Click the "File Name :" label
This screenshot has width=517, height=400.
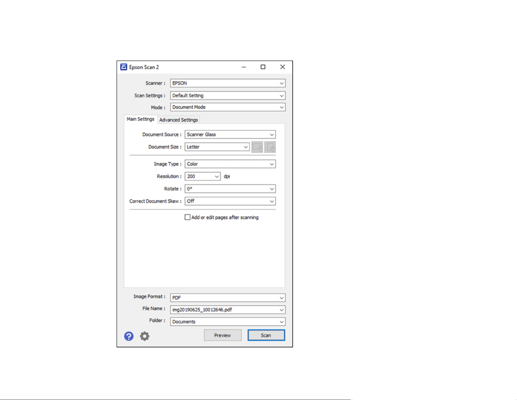pos(154,309)
